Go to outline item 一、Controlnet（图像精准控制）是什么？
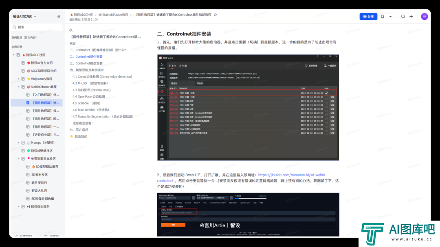Viewport: 440px width, 247px height. click(98, 50)
